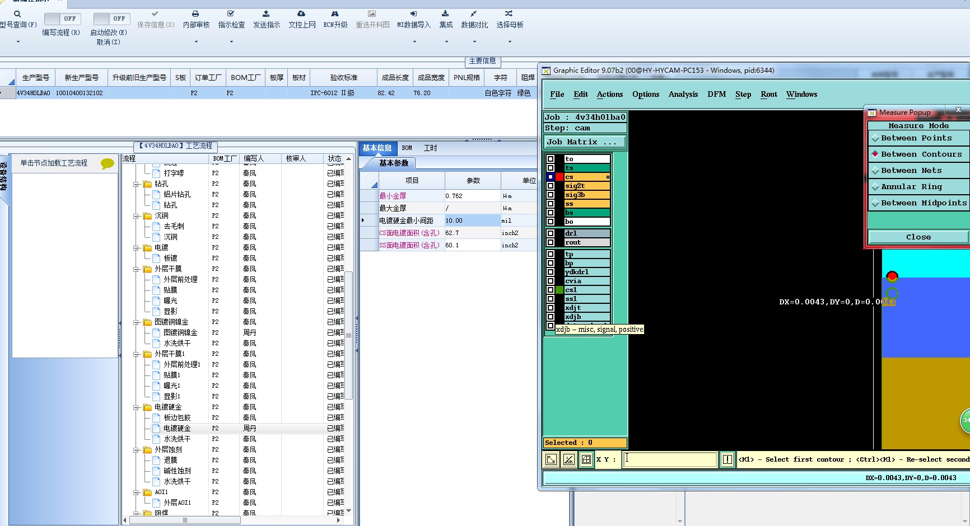Click the 板边包胶 document icon
970x526 pixels.
(x=157, y=417)
